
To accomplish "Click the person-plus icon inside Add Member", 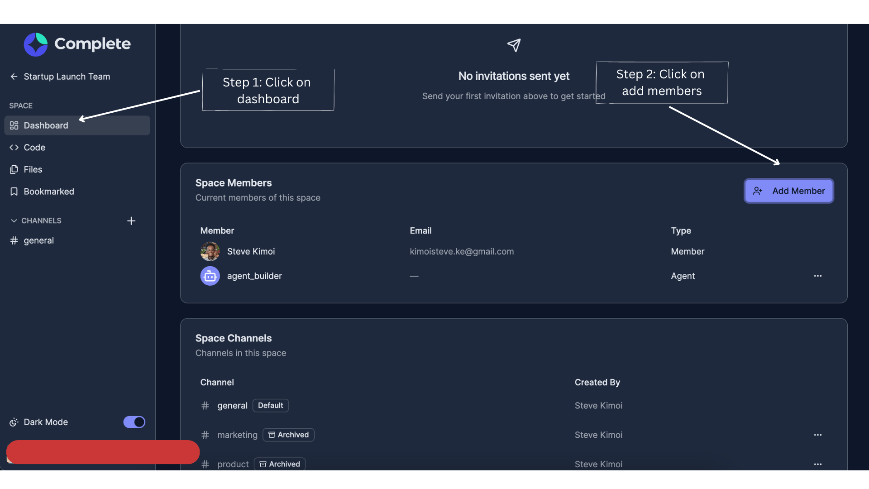I will click(x=758, y=191).
